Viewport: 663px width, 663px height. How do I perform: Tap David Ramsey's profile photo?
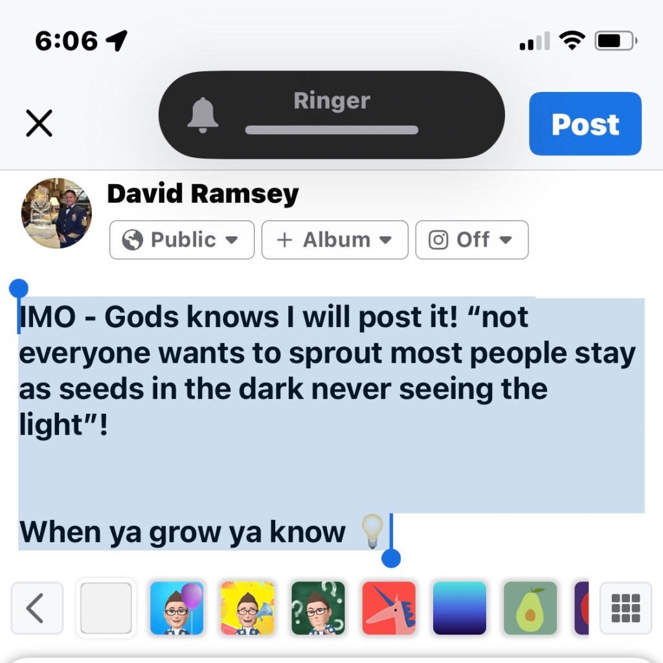click(x=57, y=213)
